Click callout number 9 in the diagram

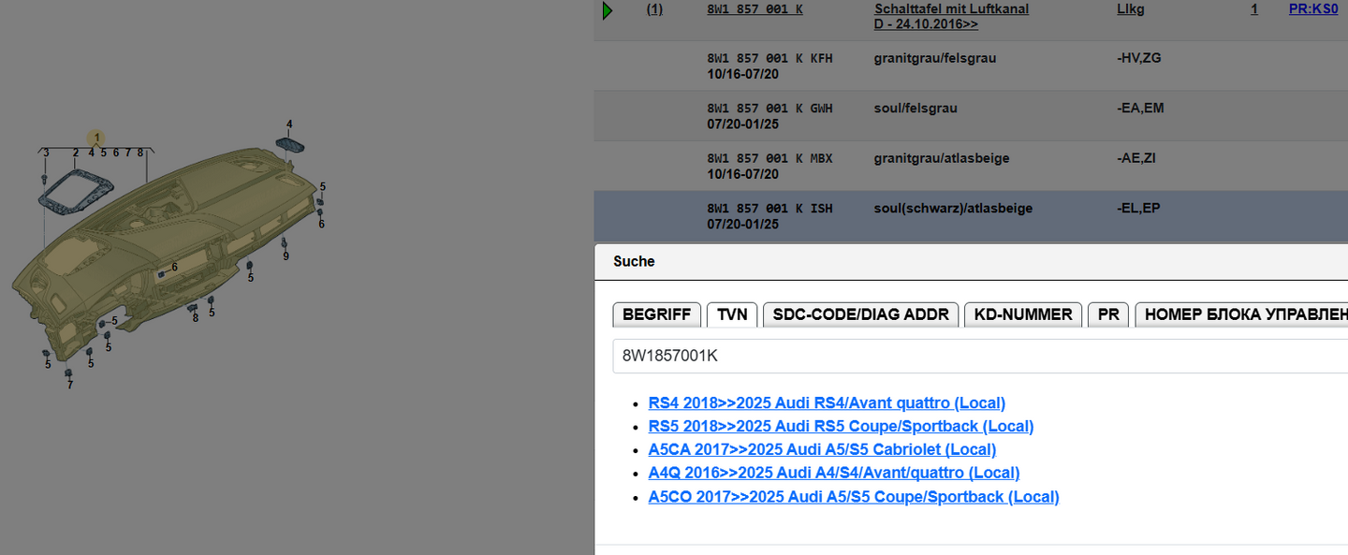[286, 256]
